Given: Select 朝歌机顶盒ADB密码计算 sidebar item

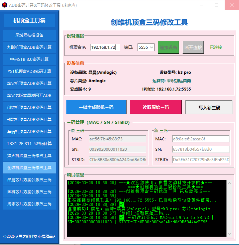Looking at the screenshot, I should click(29, 120).
